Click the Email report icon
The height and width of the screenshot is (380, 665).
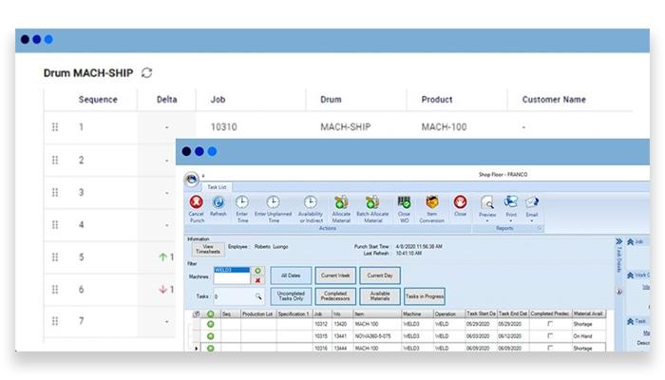532,202
